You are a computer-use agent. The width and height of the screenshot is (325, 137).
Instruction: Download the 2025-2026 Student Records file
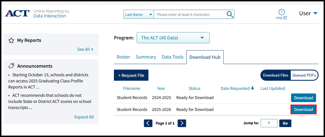(x=303, y=110)
